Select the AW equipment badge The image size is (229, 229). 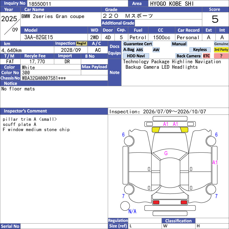[x=156, y=50]
